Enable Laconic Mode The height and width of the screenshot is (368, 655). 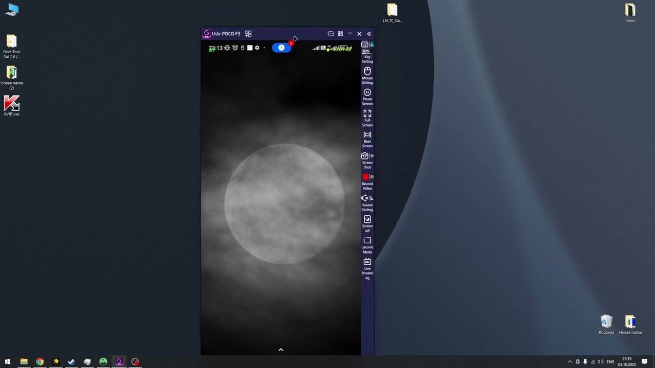[367, 245]
